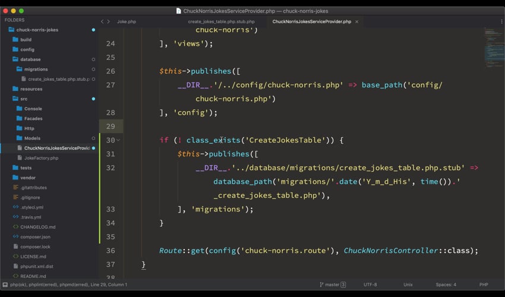Select the ChuckNorrisJokesServiceProvider.php tab
Viewport: 505px width, 297px height.
(x=311, y=21)
